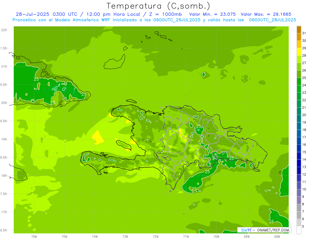Click the legend value '8'
311x240 pixels.
303,204
